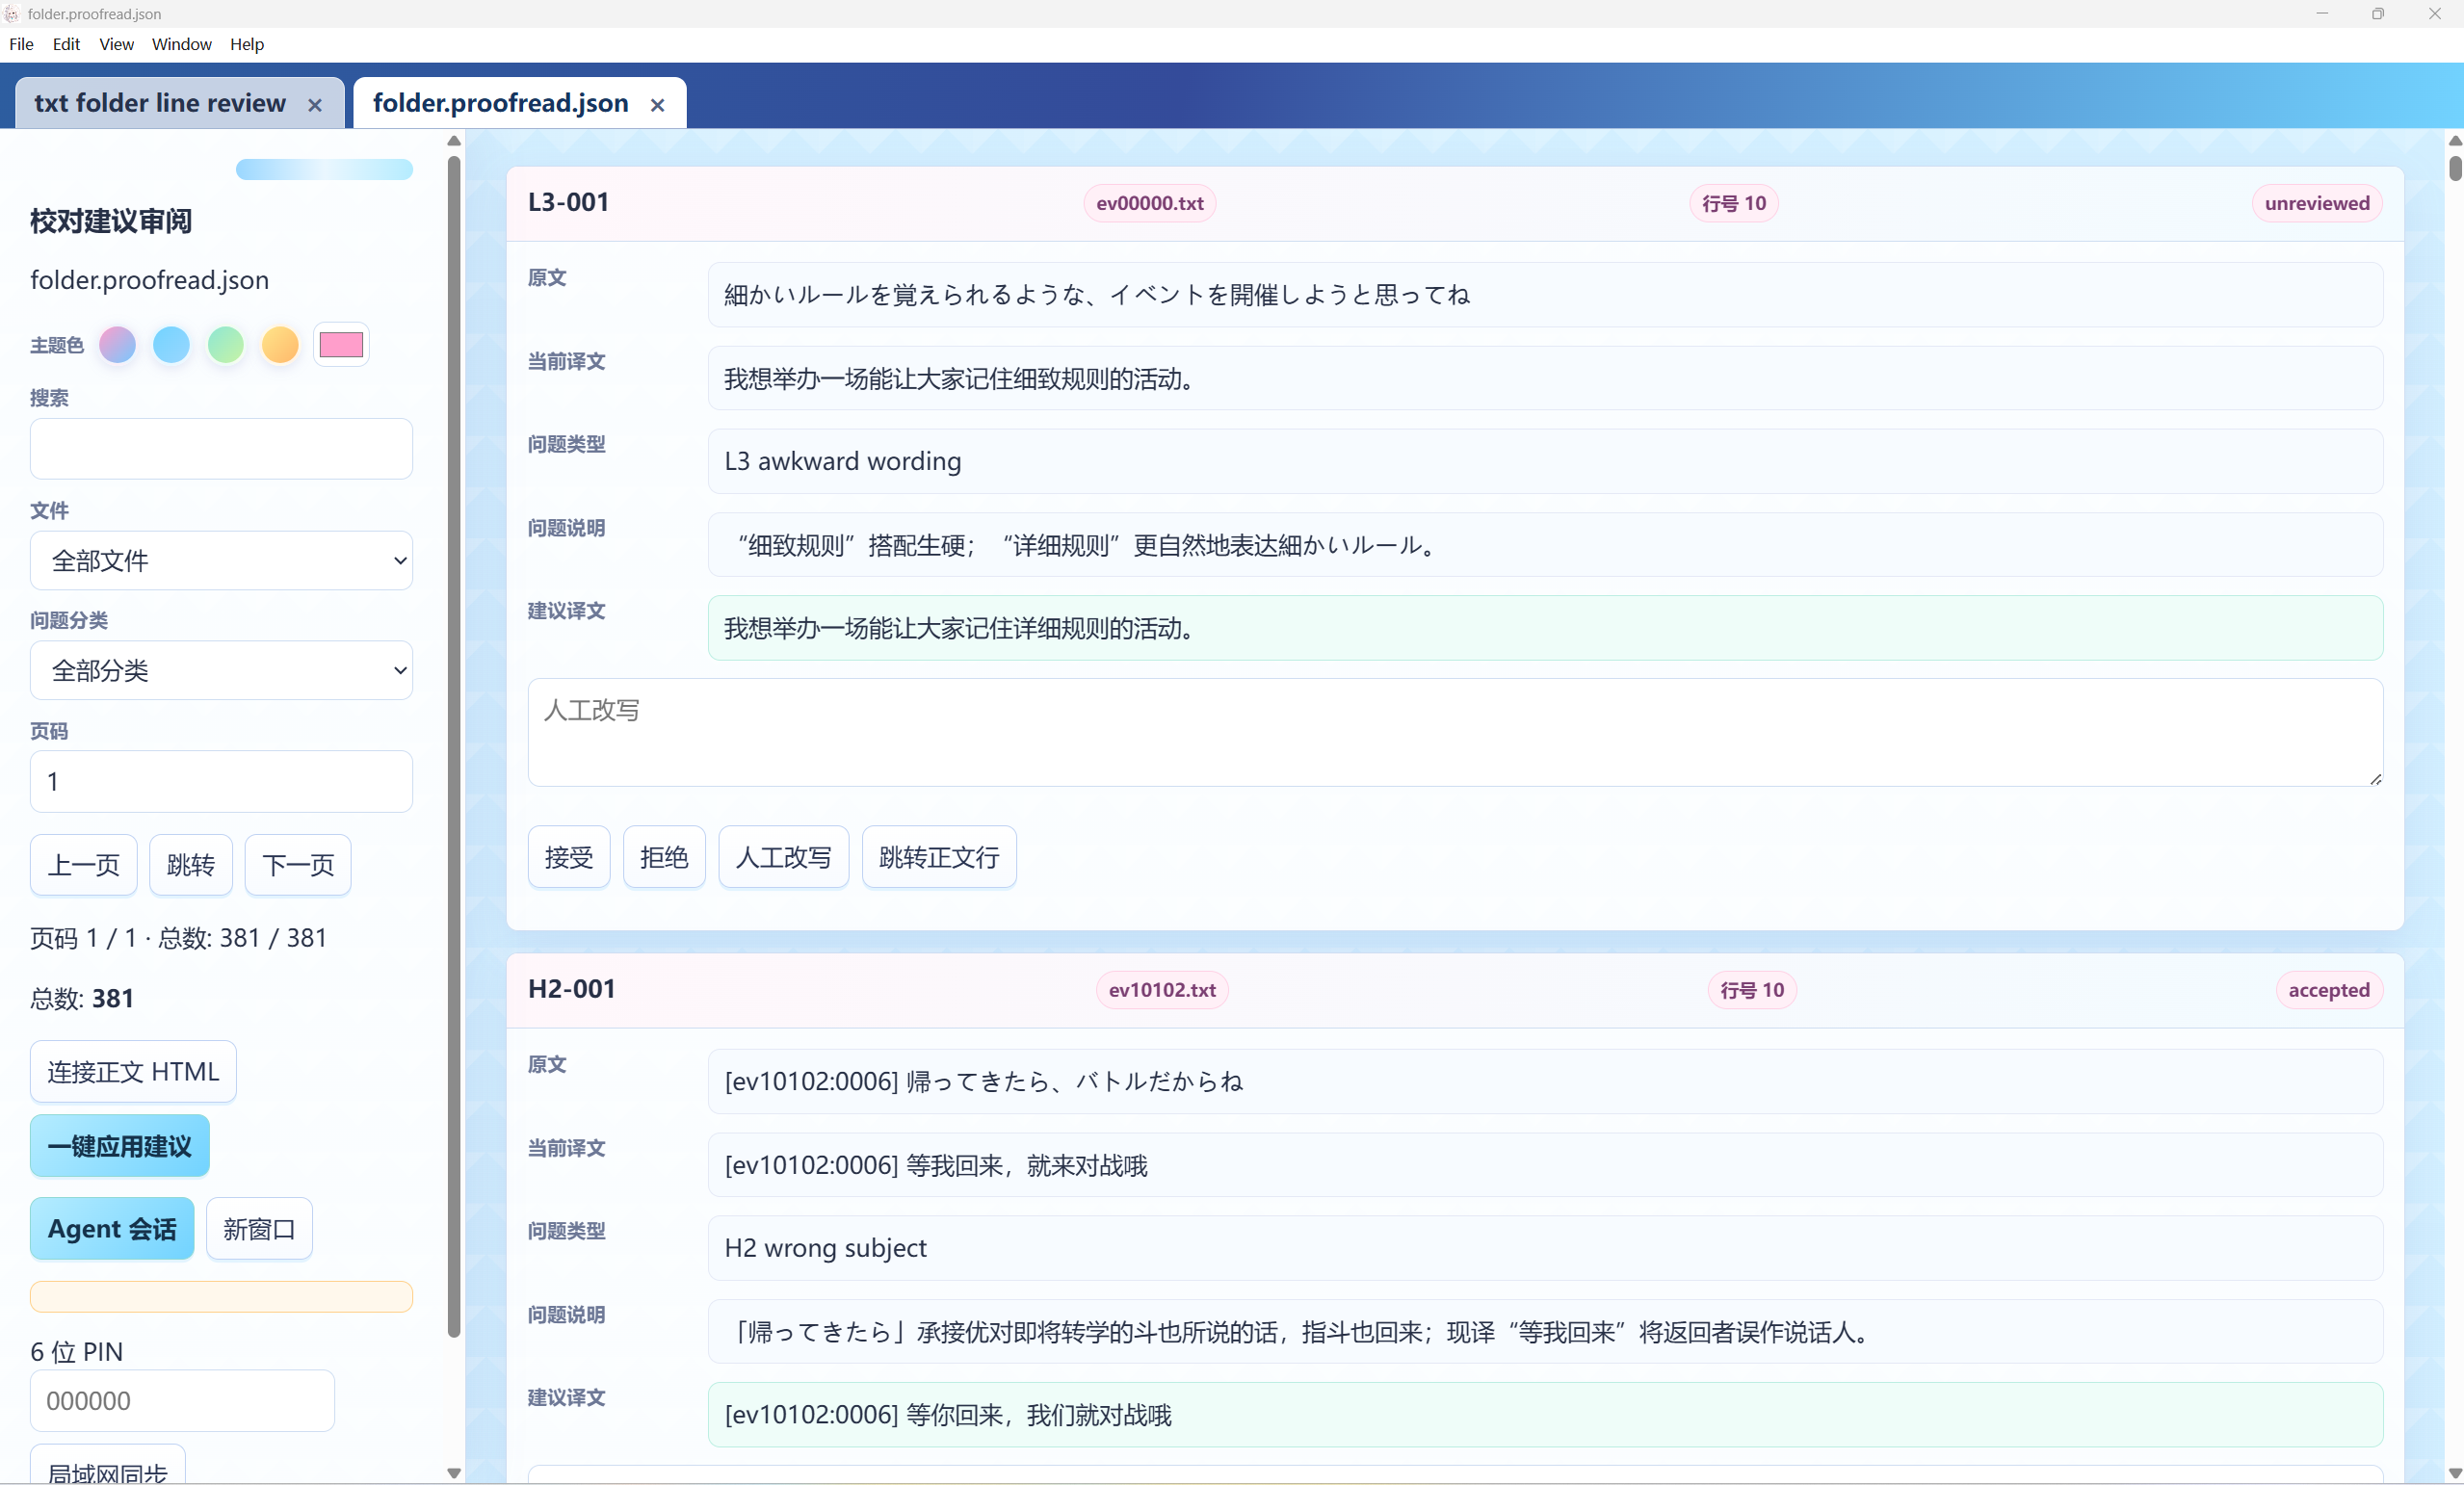The width and height of the screenshot is (2464, 1485).
Task: Click the 一键应用建议 button
Action: coord(120,1146)
